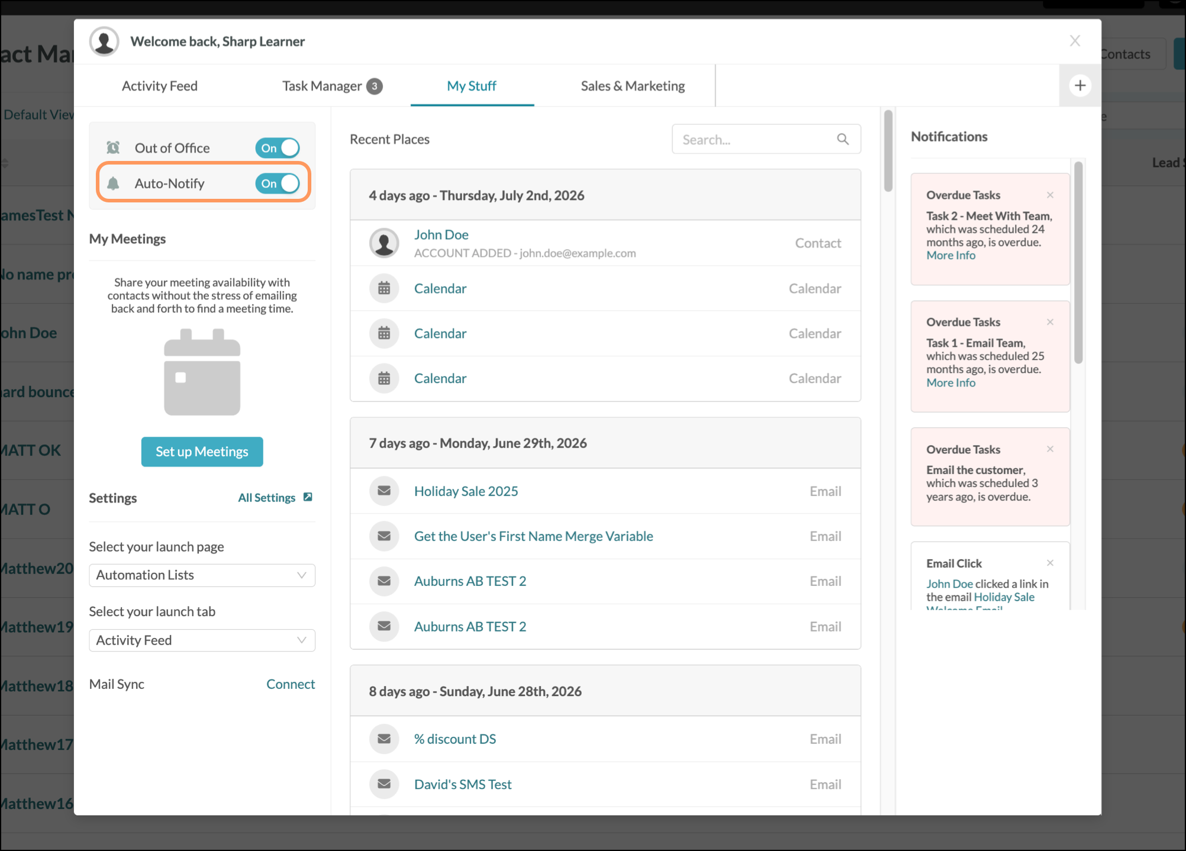Dismiss the Email the customer overdue notification
Image resolution: width=1186 pixels, height=851 pixels.
coord(1050,449)
